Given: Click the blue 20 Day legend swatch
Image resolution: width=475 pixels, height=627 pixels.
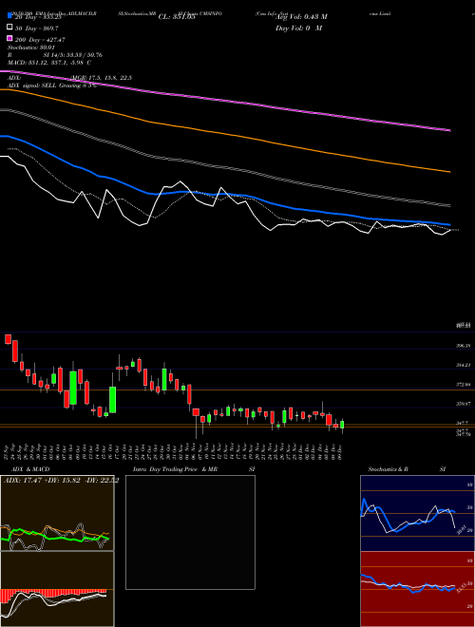Looking at the screenshot, I should tap(10, 16).
